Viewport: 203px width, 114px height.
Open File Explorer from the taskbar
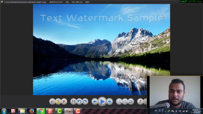pyautogui.click(x=22, y=111)
